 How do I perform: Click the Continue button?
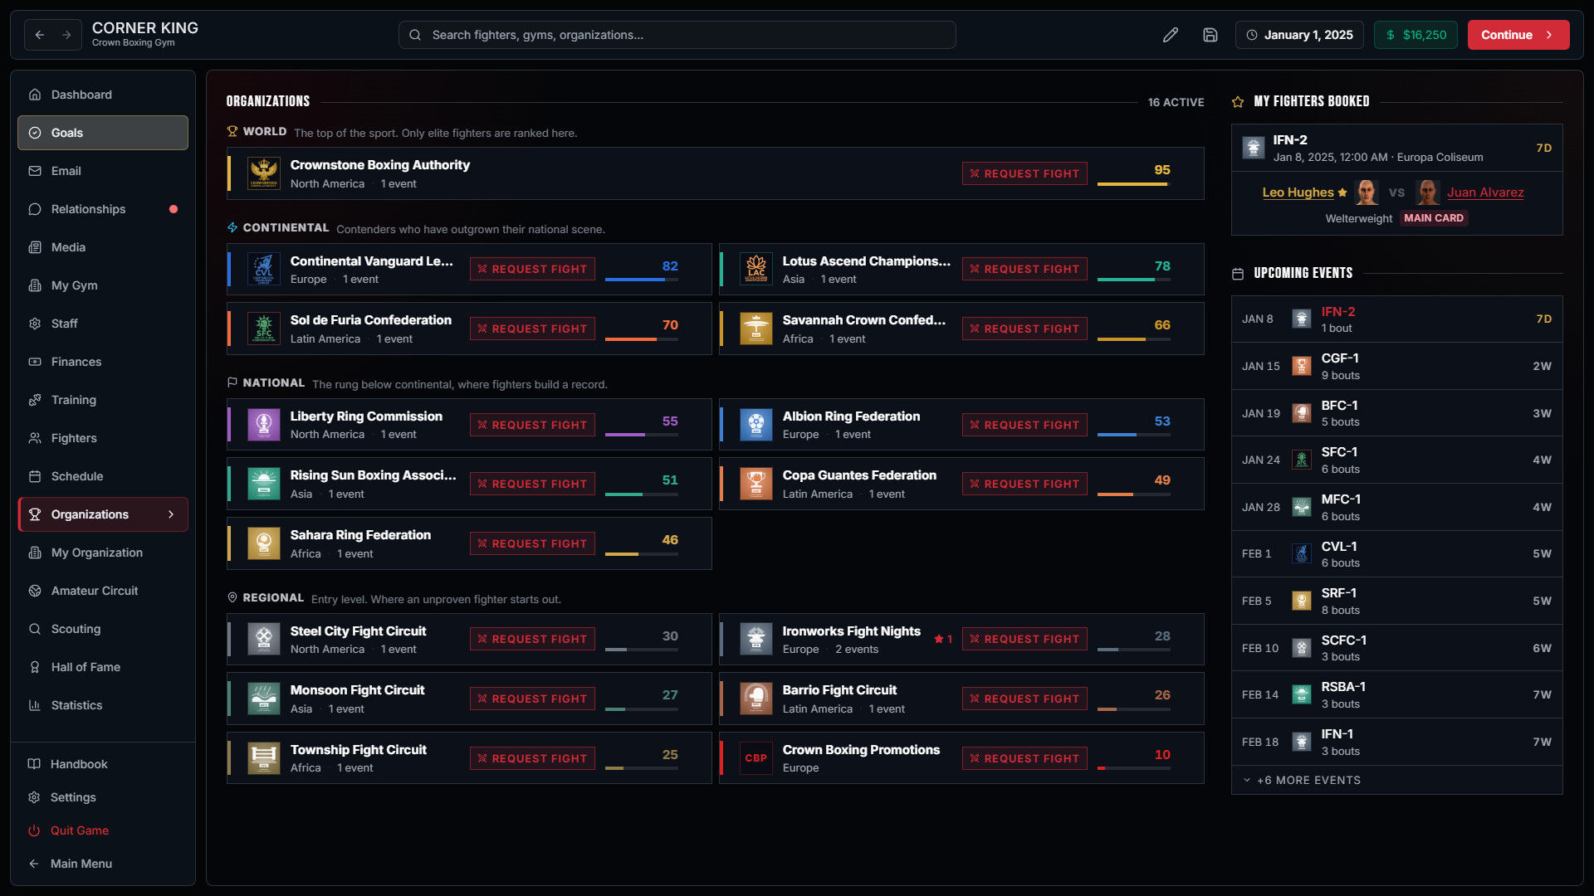(x=1518, y=35)
